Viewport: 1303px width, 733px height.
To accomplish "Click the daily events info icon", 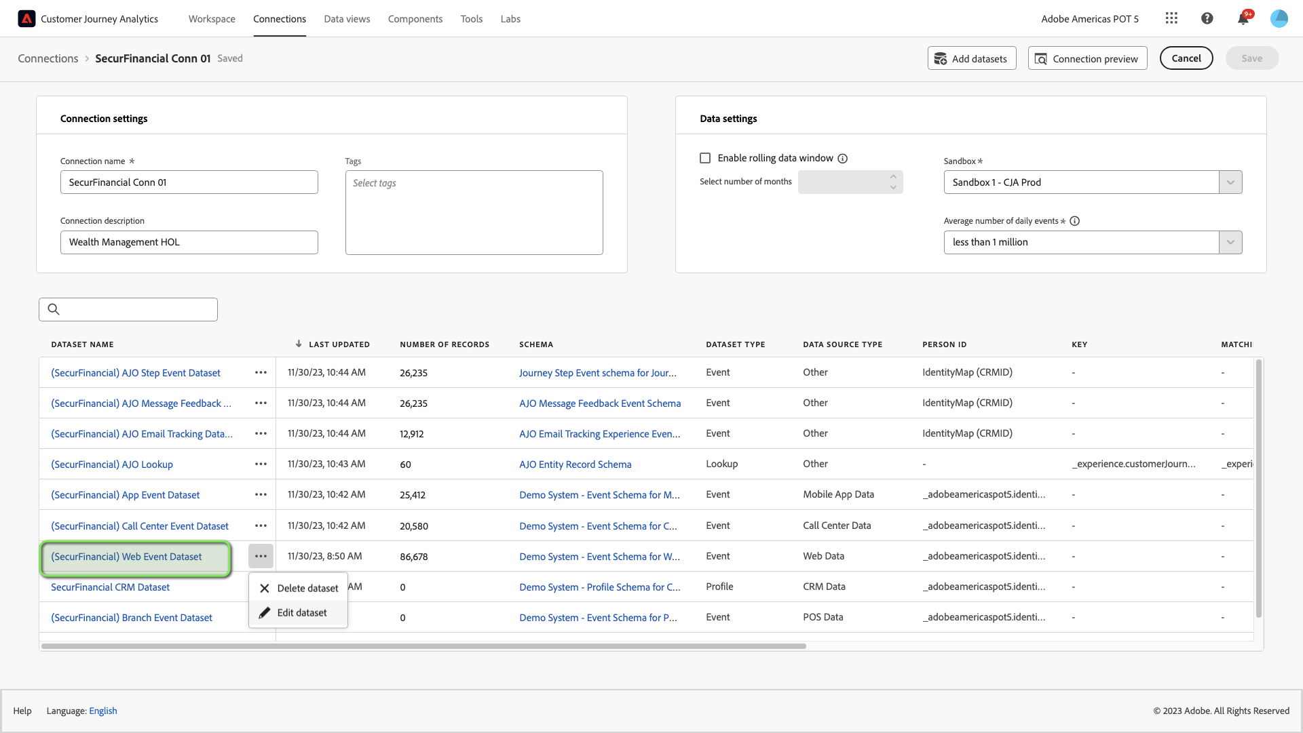I will (1075, 221).
